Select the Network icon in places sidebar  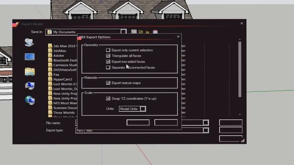point(29,100)
